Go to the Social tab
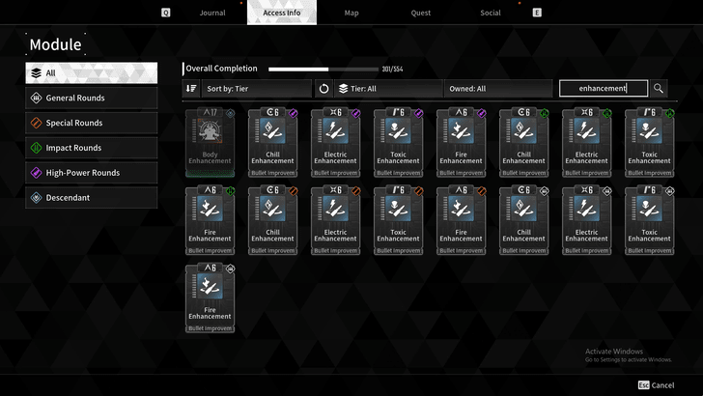 pos(490,13)
